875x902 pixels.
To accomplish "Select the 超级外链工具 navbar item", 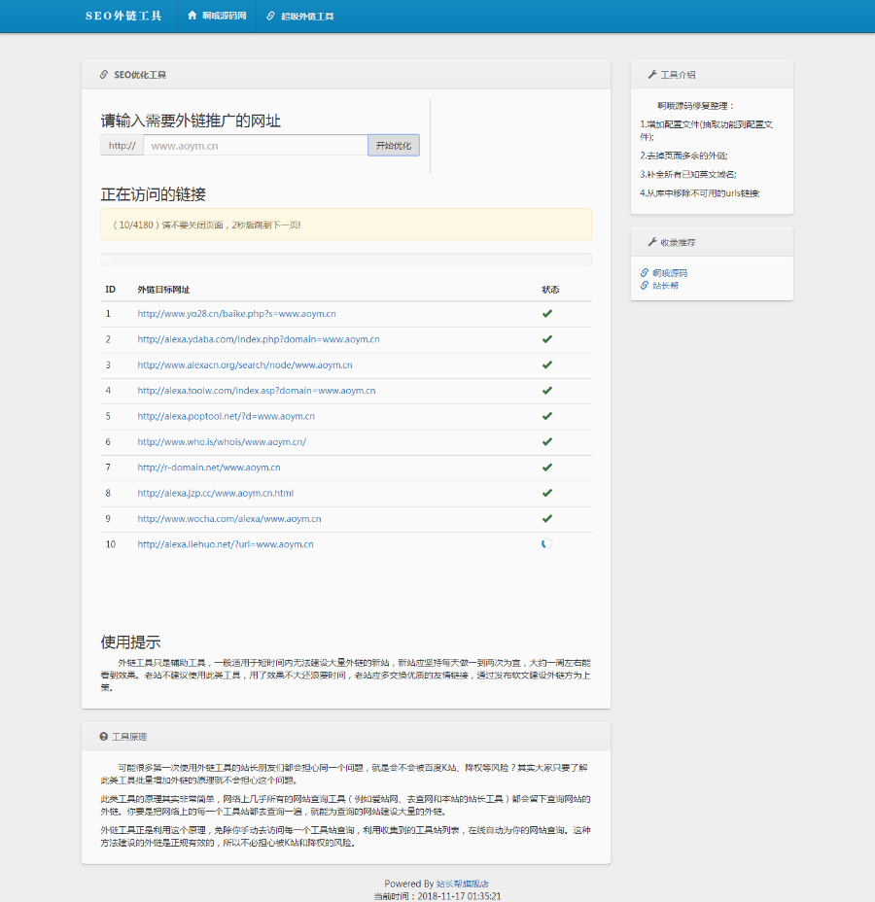I will [x=306, y=16].
